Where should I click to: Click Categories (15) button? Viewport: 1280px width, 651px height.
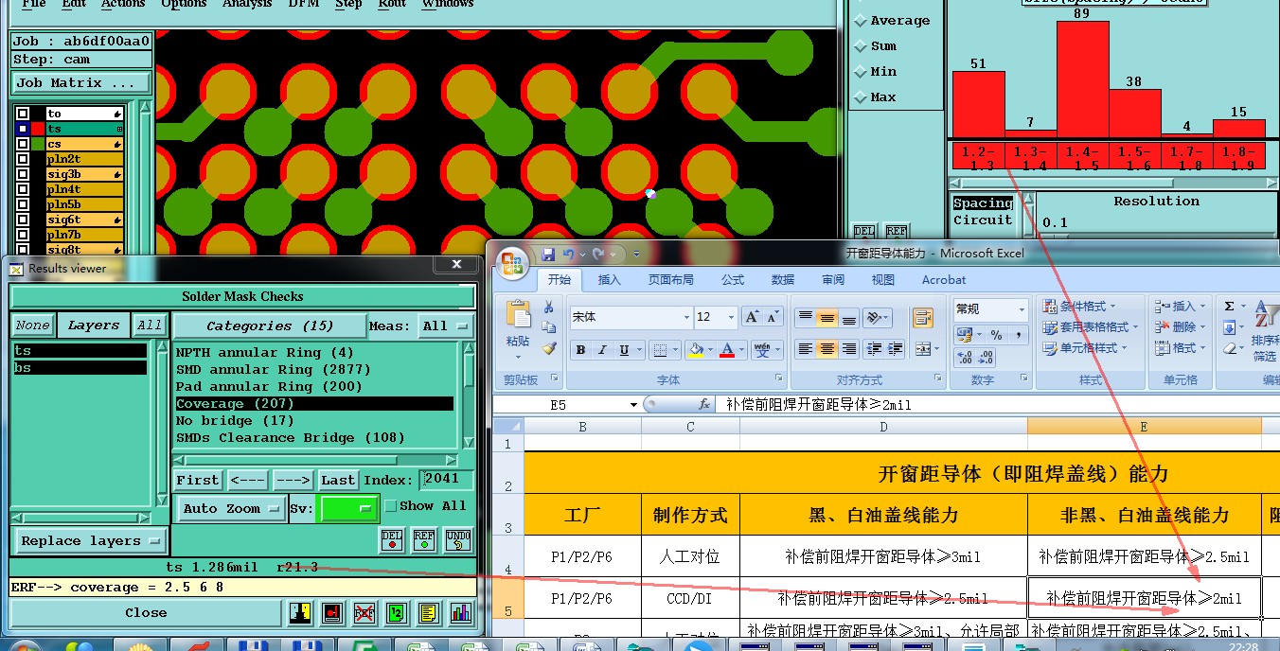[x=270, y=325]
